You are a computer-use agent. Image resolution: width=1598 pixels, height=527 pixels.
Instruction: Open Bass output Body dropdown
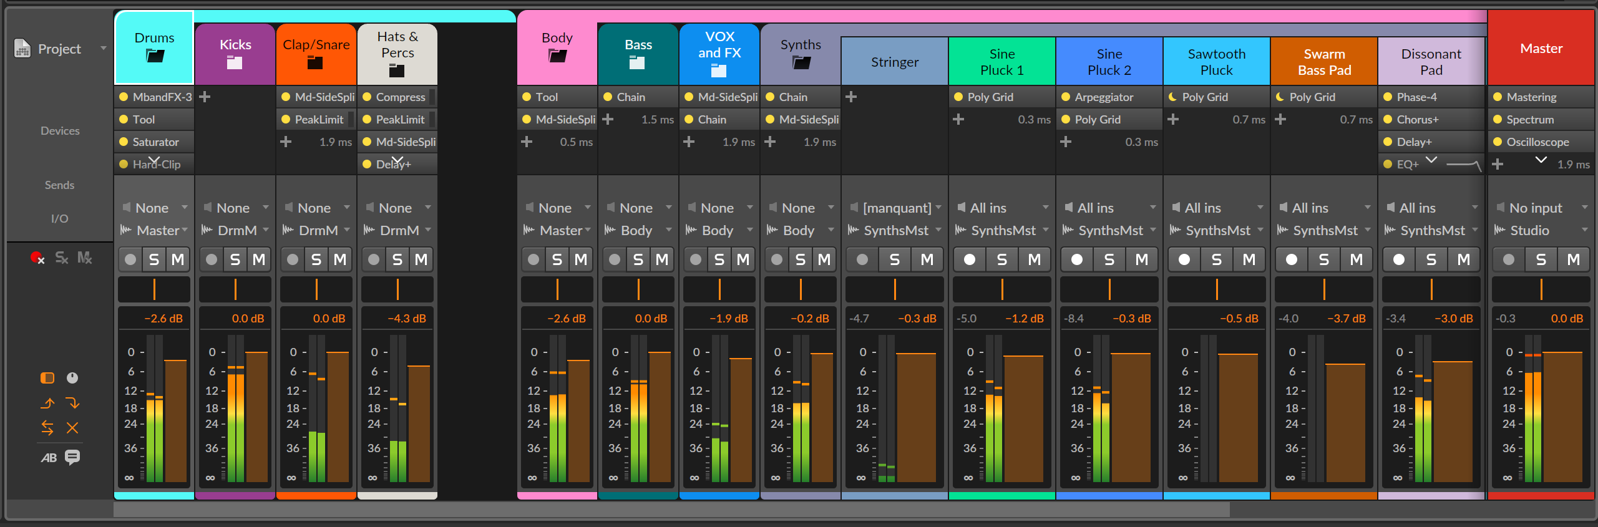click(x=638, y=230)
